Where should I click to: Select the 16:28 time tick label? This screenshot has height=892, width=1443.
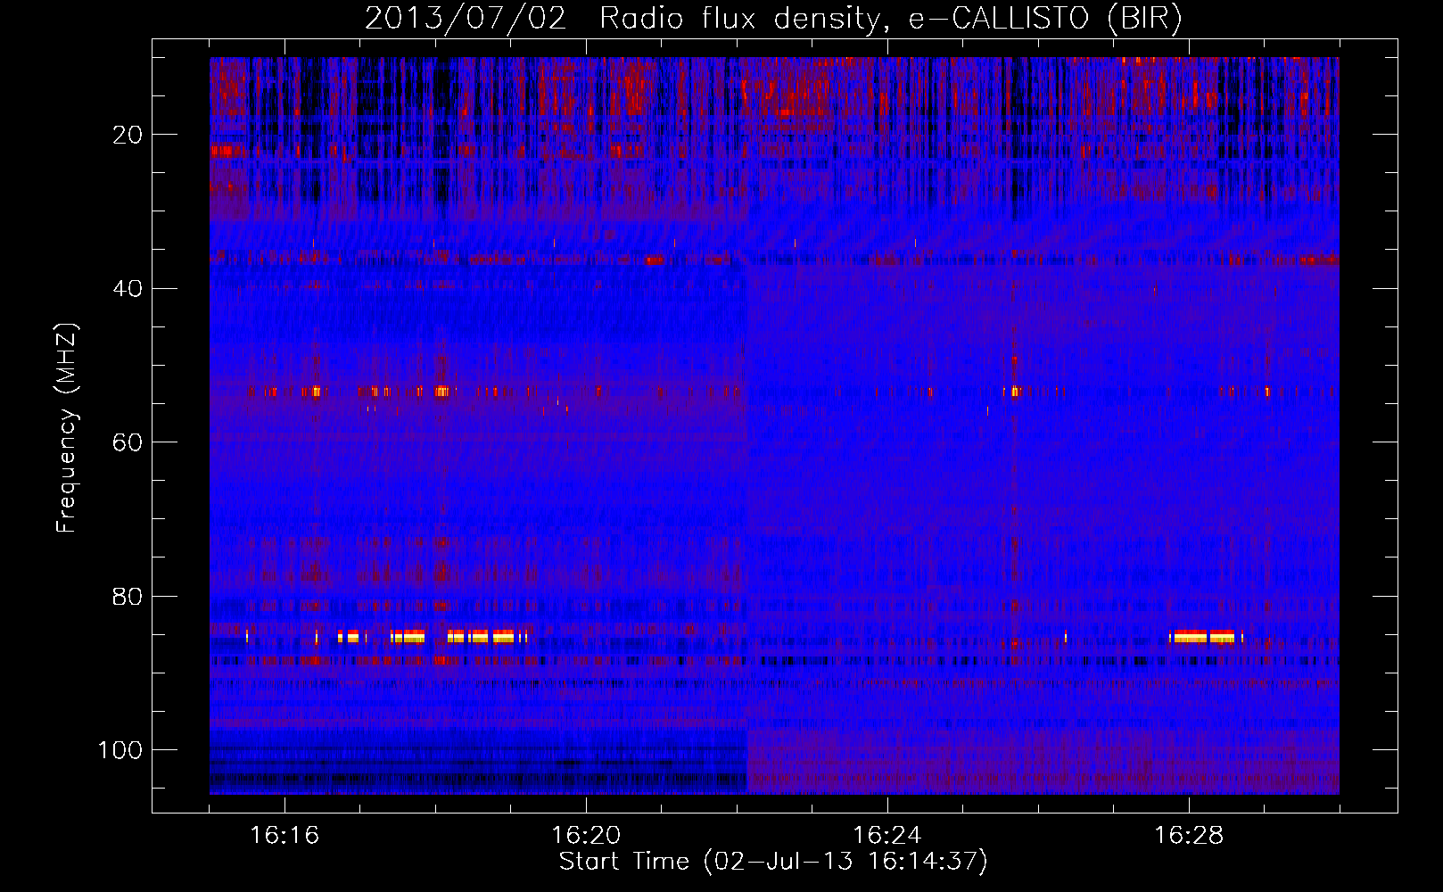1189,836
